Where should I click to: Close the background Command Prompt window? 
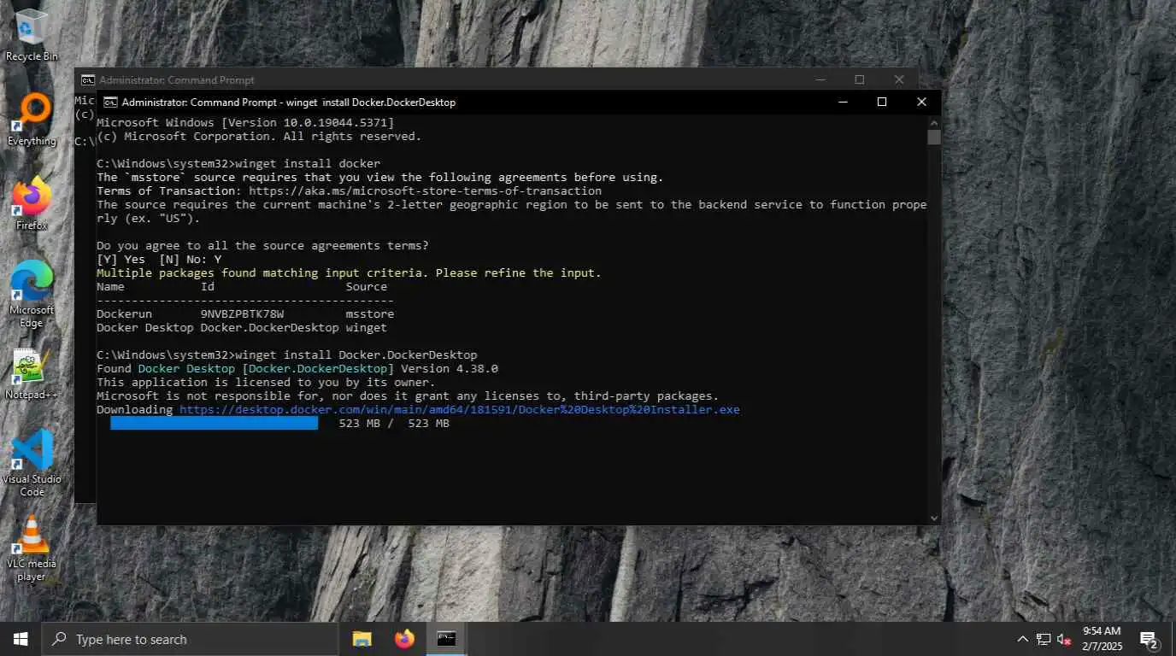click(x=899, y=79)
